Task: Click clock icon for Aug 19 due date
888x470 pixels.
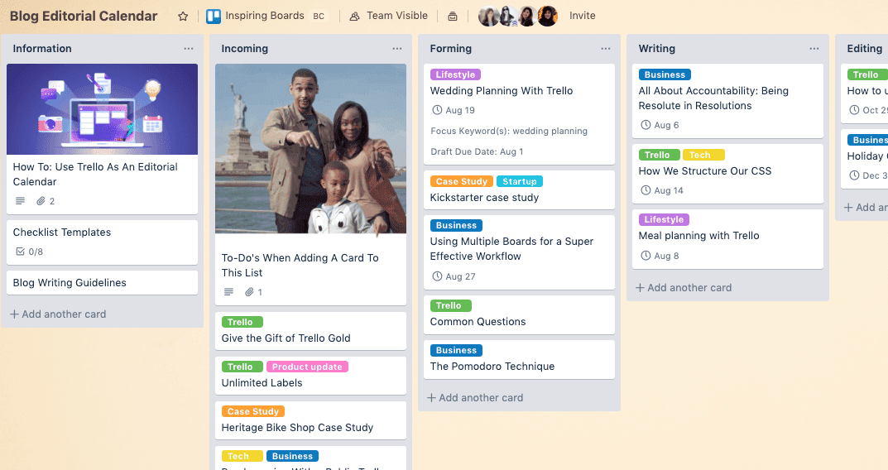Action: tap(437, 110)
